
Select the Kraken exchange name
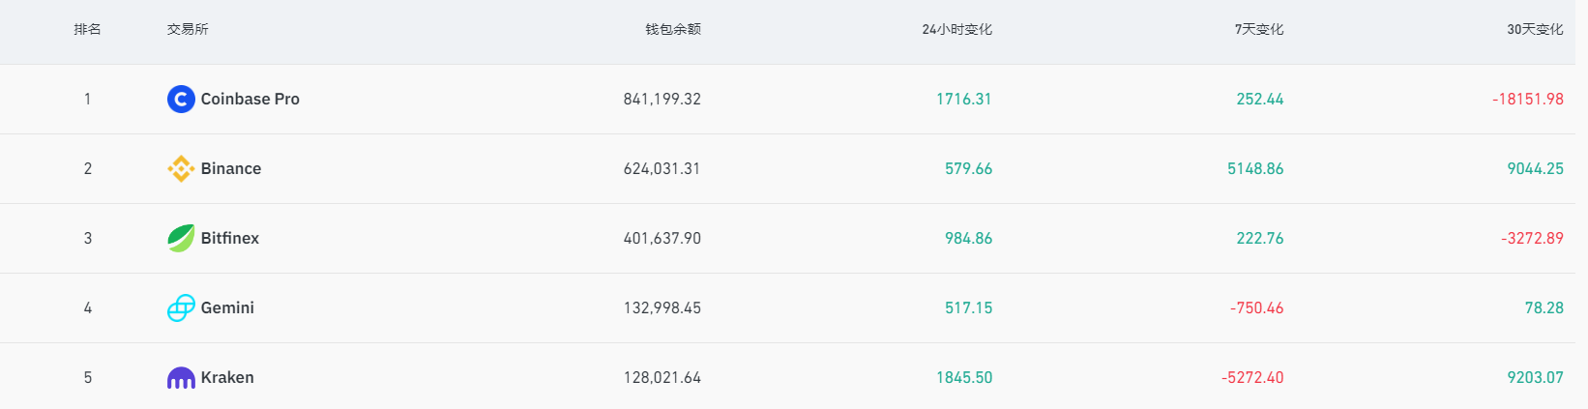(227, 377)
